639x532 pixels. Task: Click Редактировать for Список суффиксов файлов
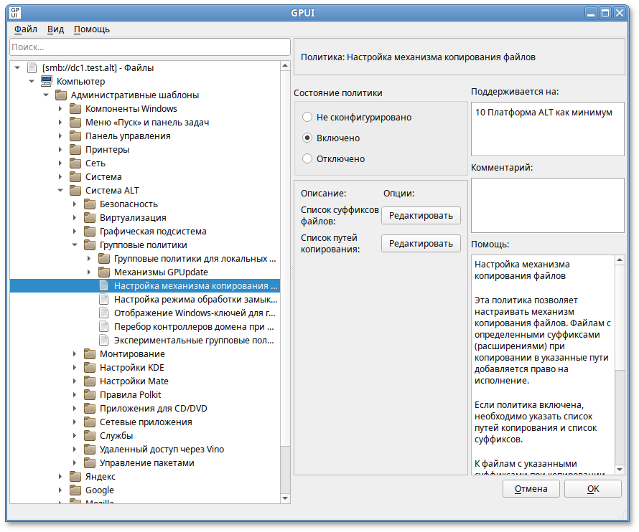421,216
